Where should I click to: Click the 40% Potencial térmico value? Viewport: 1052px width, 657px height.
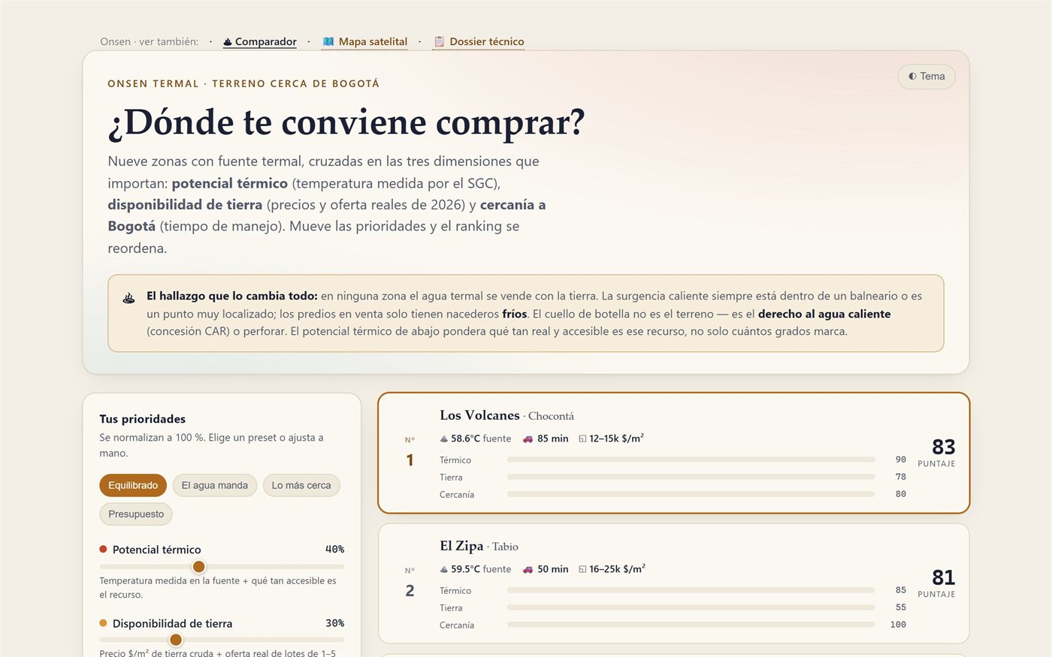pyautogui.click(x=334, y=550)
